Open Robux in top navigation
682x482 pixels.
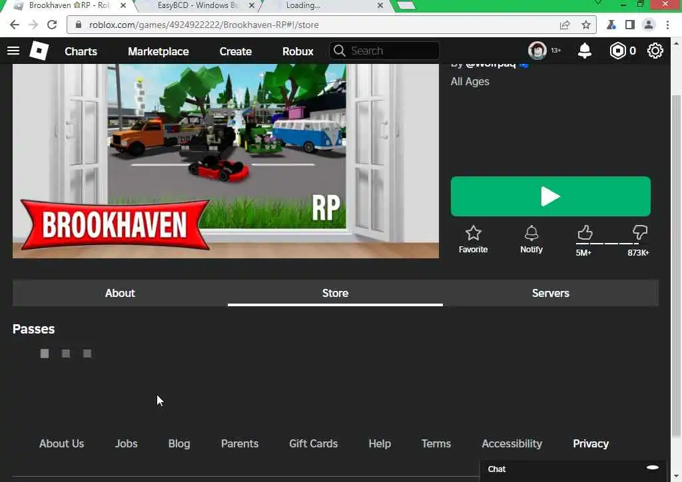pos(298,51)
